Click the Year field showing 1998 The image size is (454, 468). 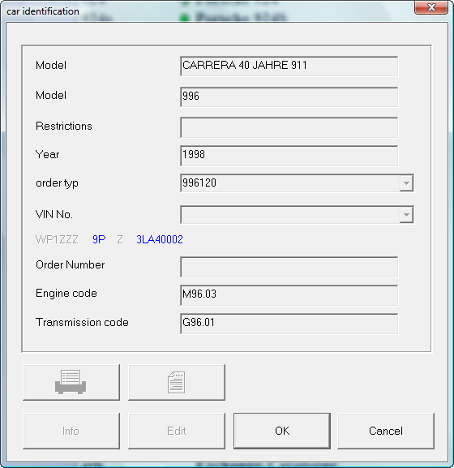point(289,156)
